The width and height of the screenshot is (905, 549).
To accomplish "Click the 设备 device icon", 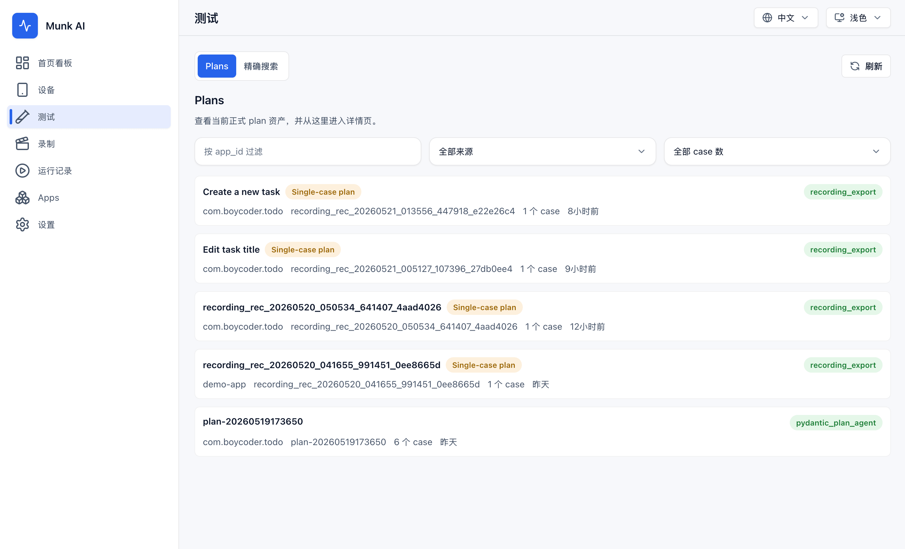I will pyautogui.click(x=22, y=90).
